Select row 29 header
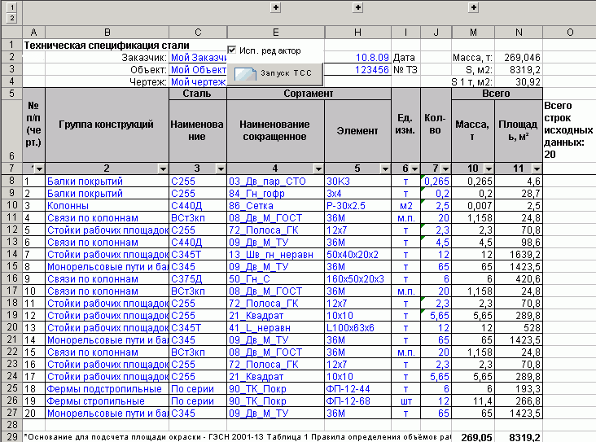Screen dimensions: 596x442 tap(11, 436)
